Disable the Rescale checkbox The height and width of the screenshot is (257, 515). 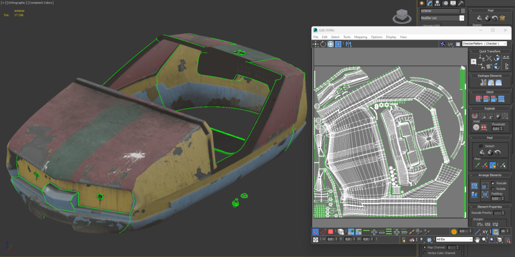(x=492, y=183)
